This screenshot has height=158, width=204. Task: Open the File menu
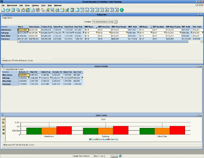tap(3, 6)
